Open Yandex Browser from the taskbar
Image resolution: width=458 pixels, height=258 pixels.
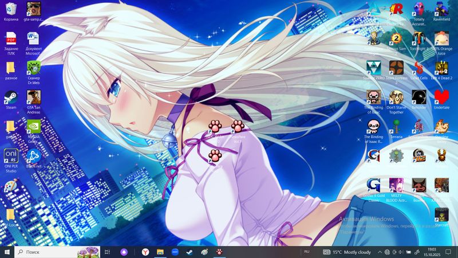[145, 252]
